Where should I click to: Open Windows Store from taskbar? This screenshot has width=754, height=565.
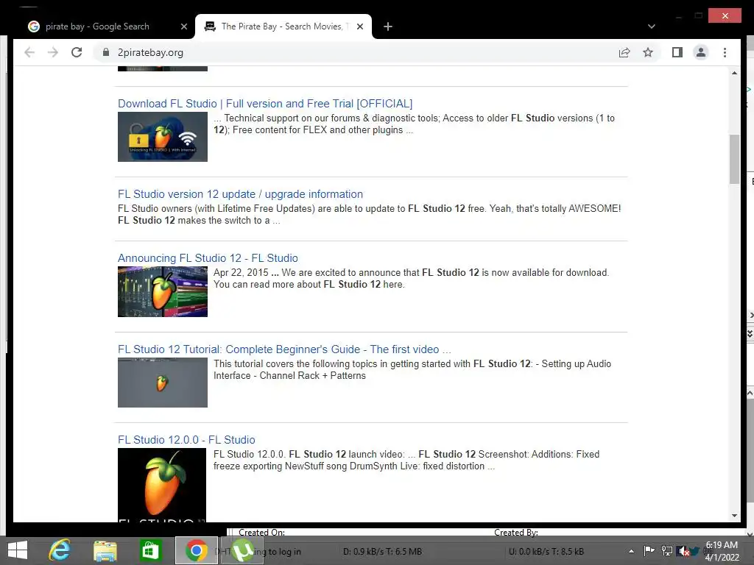pyautogui.click(x=150, y=550)
